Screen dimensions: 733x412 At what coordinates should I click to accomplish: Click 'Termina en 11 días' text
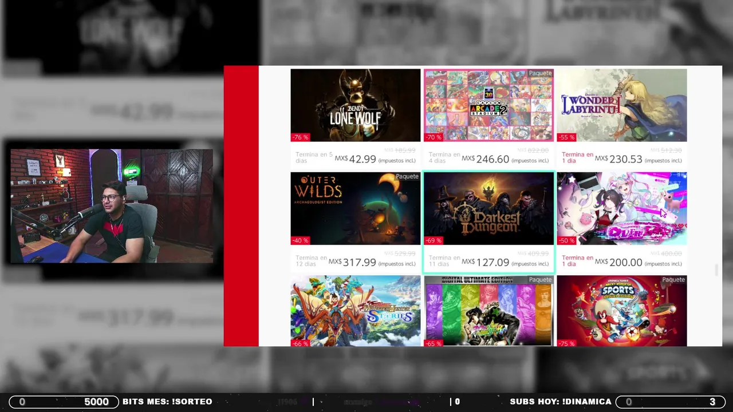444,260
